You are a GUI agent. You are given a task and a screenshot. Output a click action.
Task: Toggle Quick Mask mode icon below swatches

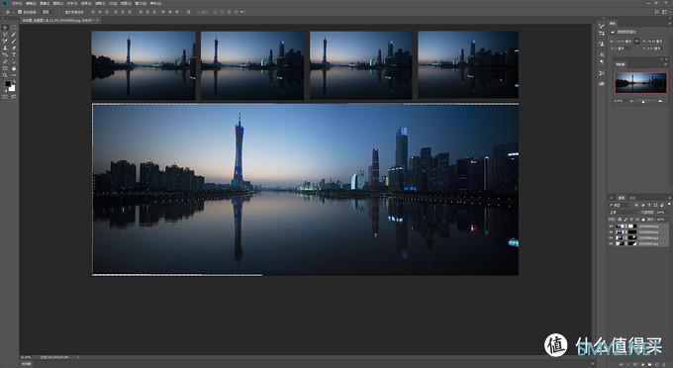(x=5, y=97)
